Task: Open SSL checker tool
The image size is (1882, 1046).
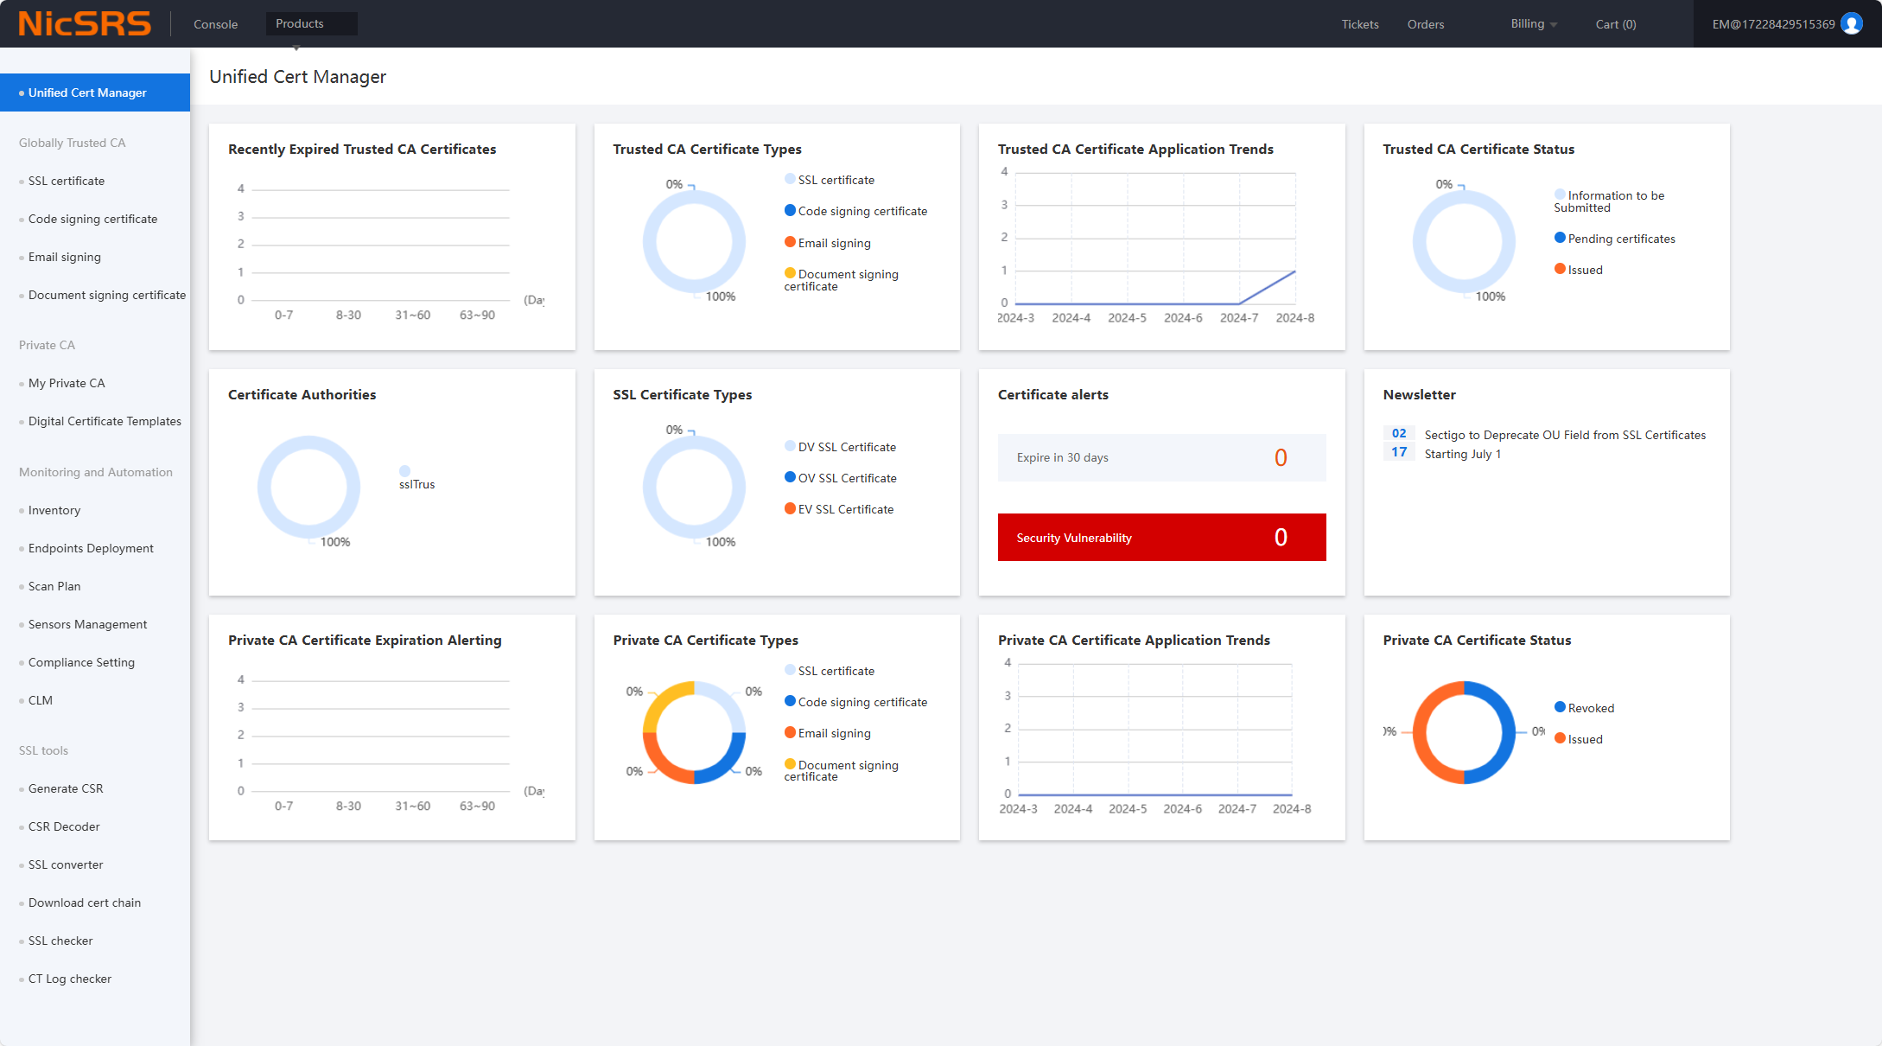Action: pos(60,941)
